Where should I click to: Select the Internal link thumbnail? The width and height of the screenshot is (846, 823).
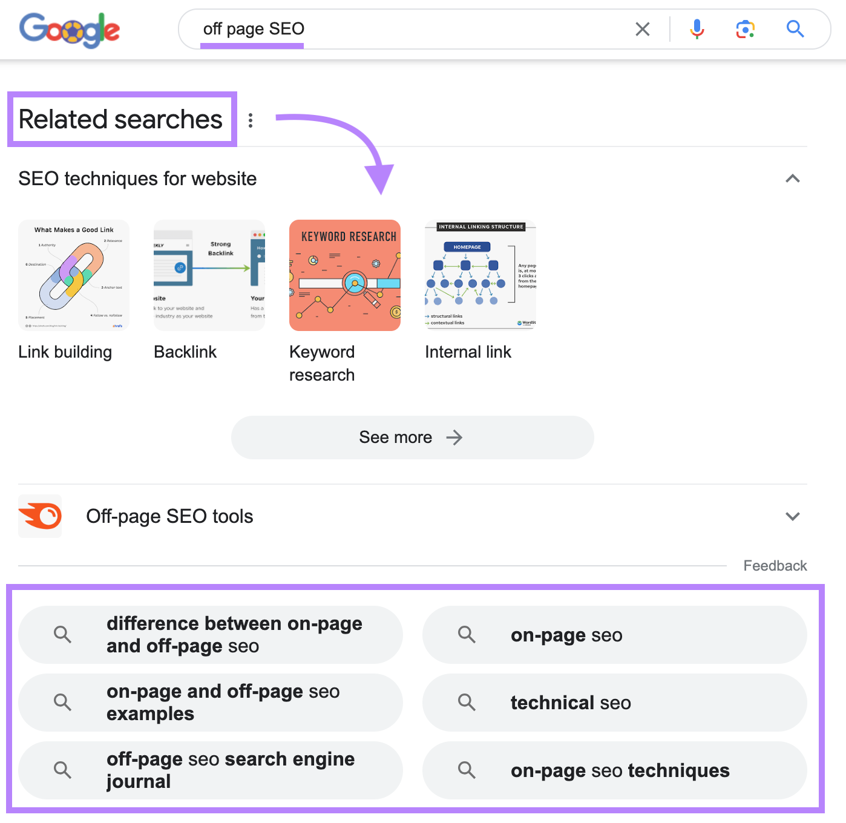tap(480, 275)
